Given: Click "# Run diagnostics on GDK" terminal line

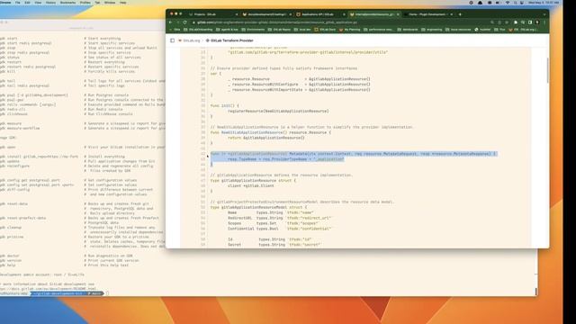Looking at the screenshot, I should [x=108, y=256].
